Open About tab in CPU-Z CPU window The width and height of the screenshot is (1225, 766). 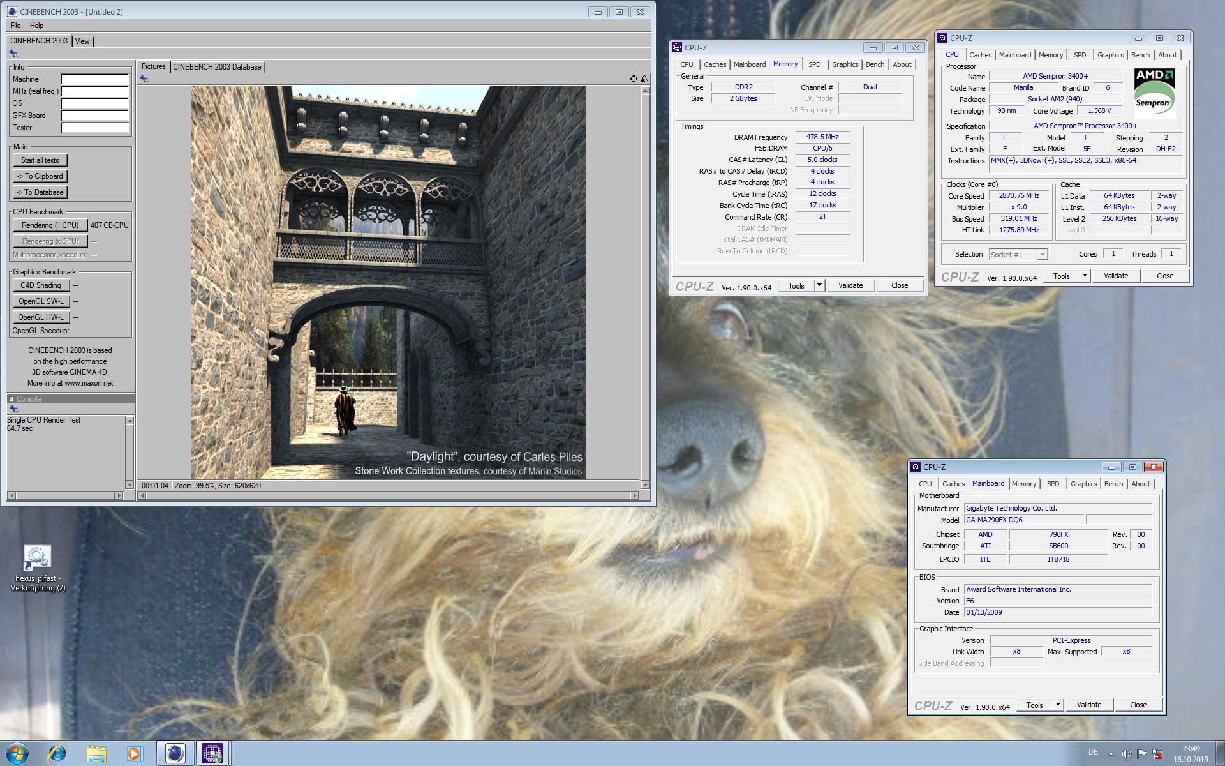coord(1168,55)
